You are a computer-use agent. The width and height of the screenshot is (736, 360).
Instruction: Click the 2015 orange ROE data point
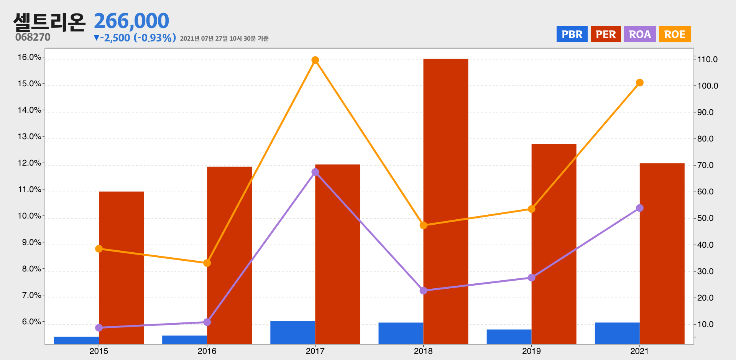click(x=99, y=249)
